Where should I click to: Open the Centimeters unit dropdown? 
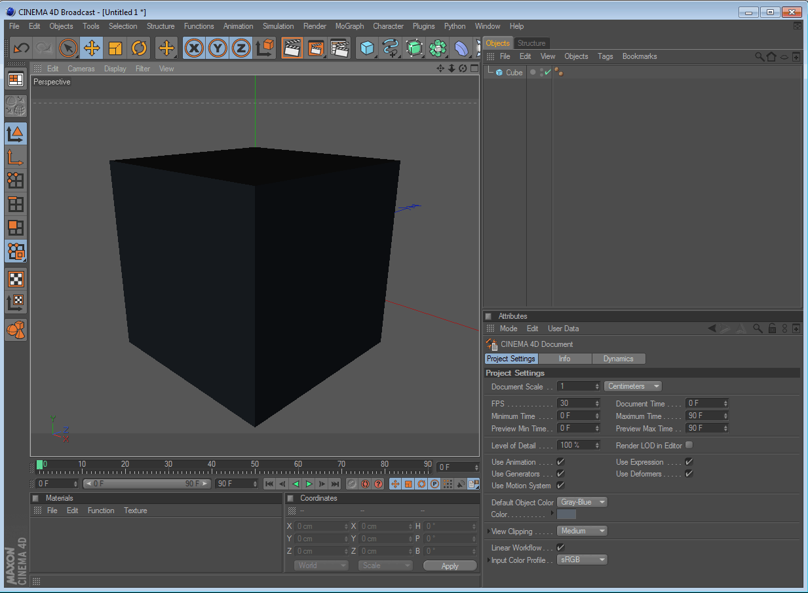point(633,386)
